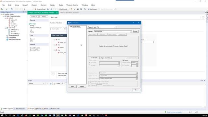
Task: Click the Replay Run Results icon
Action: (x=7, y=40)
